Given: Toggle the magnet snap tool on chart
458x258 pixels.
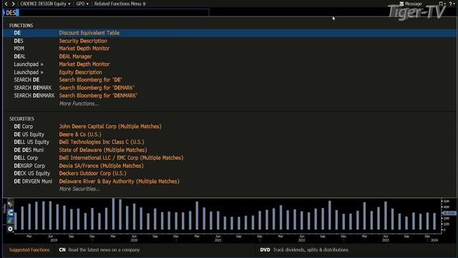Looking at the screenshot, I should coord(10,212).
